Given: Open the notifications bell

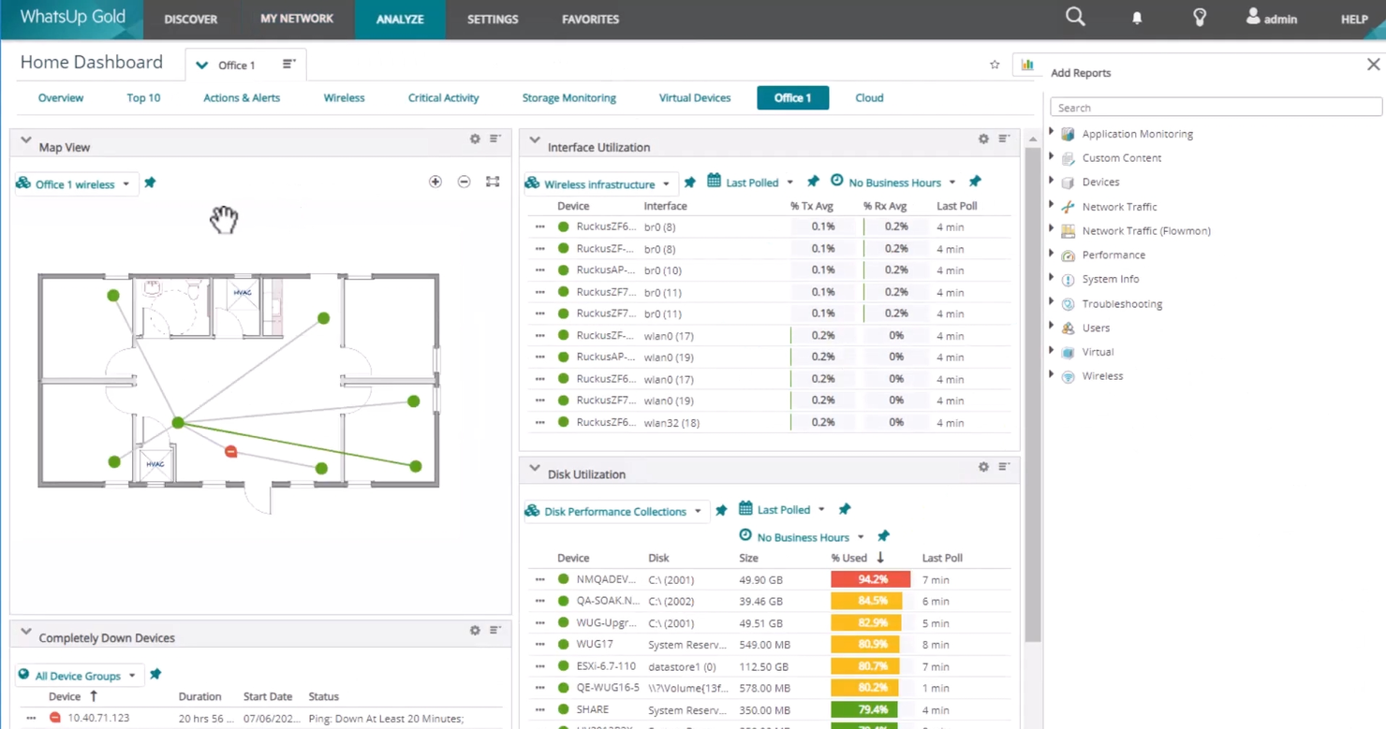Looking at the screenshot, I should [x=1137, y=19].
